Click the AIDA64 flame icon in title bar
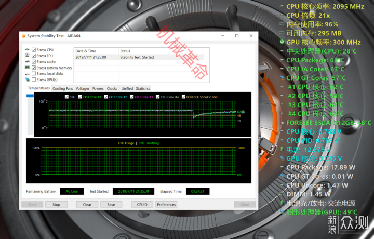Screen dimensions: 374x239 [x=23, y=36]
